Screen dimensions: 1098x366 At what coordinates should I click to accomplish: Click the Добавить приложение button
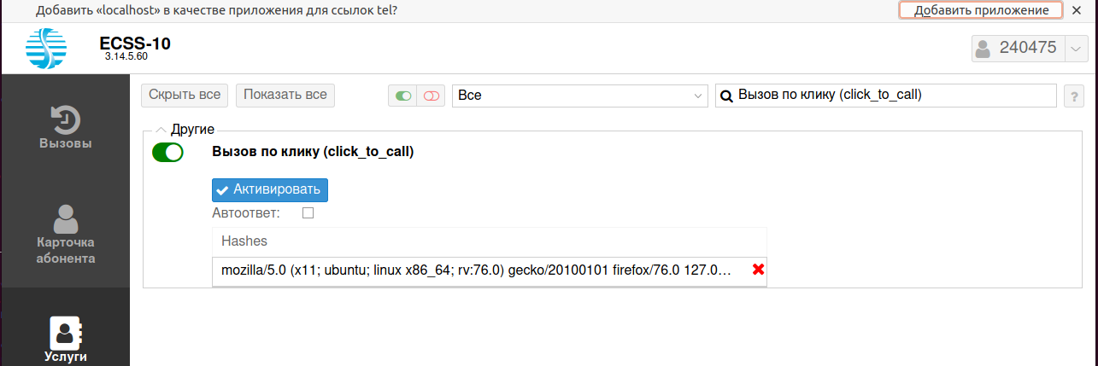[980, 10]
